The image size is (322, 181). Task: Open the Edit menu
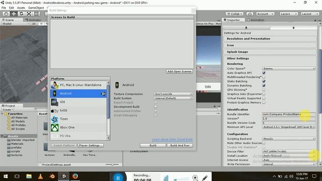pos(12,8)
